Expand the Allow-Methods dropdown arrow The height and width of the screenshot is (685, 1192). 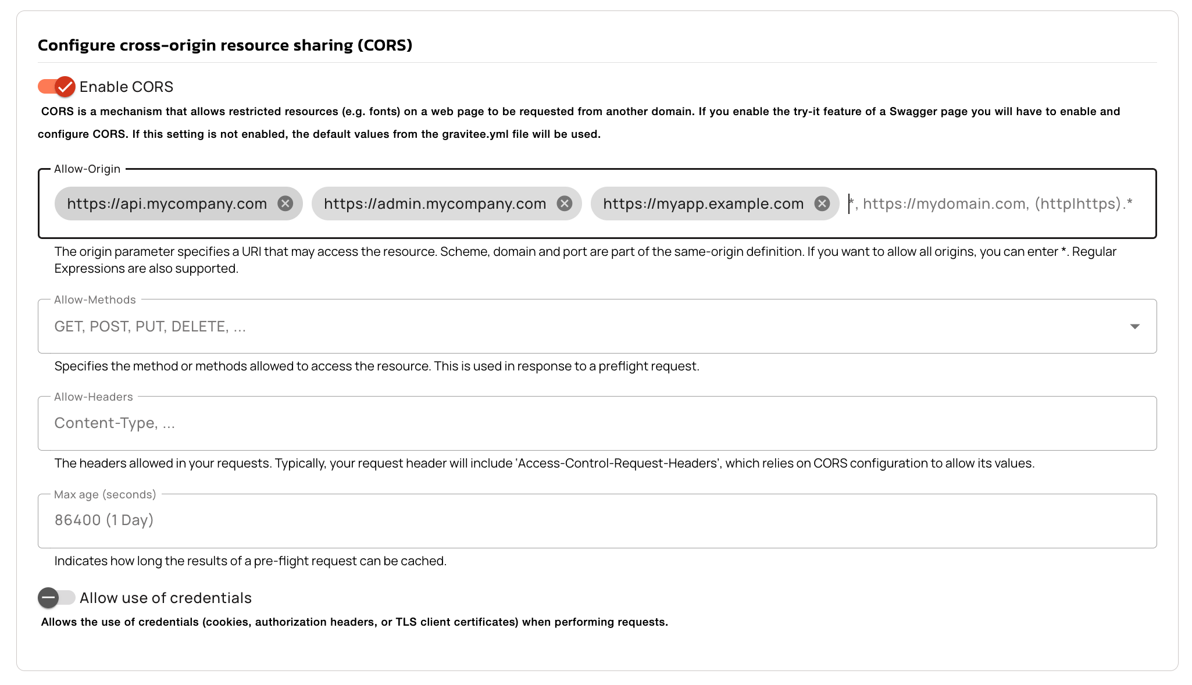(x=1134, y=327)
